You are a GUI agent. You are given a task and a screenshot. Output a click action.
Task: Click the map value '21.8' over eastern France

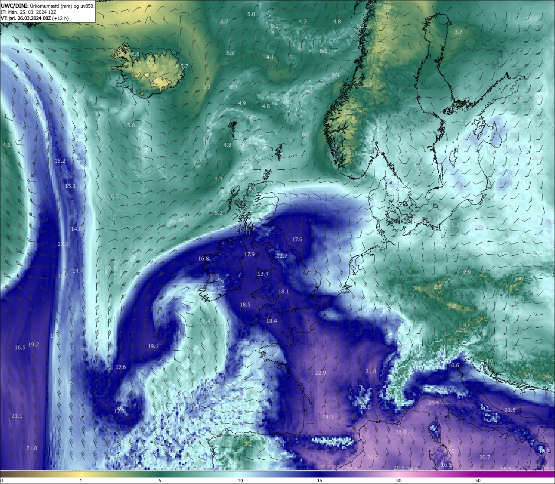tap(371, 371)
